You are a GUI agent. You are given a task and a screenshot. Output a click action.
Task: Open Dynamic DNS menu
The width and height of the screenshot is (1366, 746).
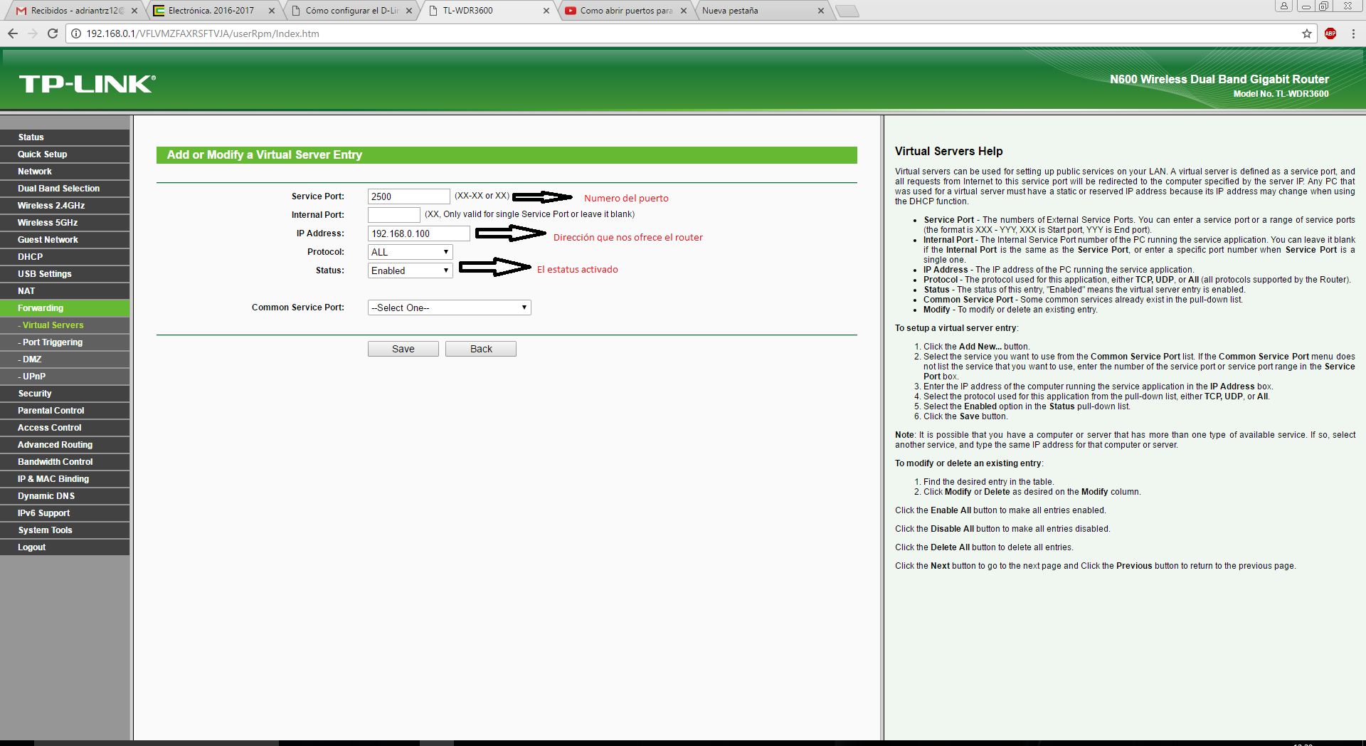[65, 496]
